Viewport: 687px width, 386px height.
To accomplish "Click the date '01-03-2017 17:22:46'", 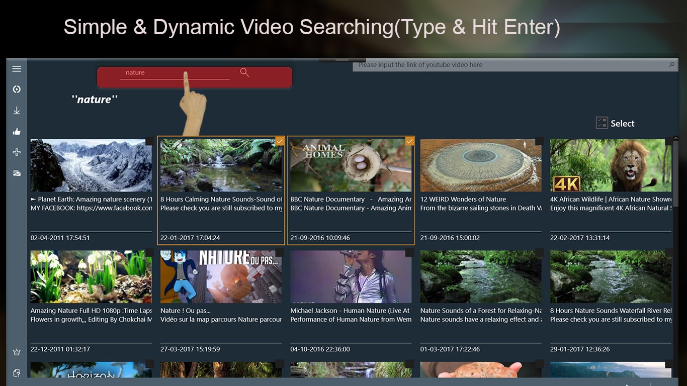I will (x=450, y=349).
